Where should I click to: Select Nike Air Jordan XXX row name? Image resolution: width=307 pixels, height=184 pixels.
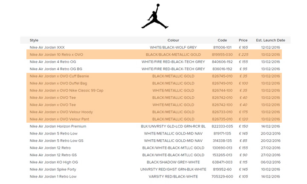[x=47, y=47]
